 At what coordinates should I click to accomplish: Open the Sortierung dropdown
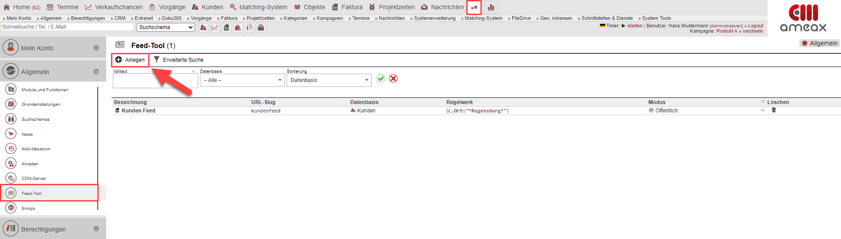coord(329,80)
